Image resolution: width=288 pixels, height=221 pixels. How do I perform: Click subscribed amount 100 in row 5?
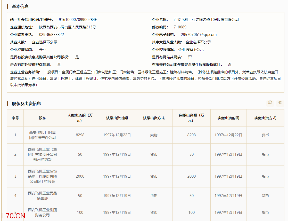(80, 212)
